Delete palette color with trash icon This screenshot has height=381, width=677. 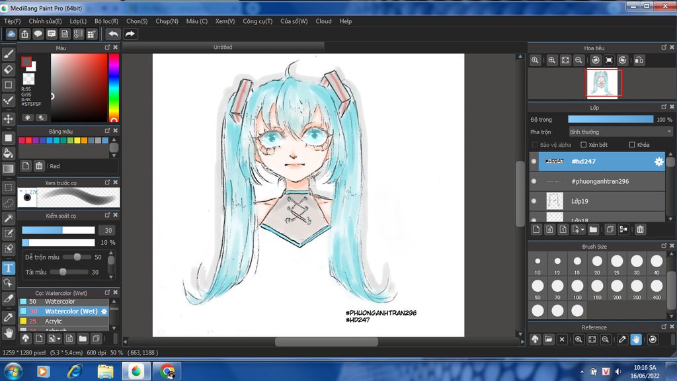coord(39,166)
